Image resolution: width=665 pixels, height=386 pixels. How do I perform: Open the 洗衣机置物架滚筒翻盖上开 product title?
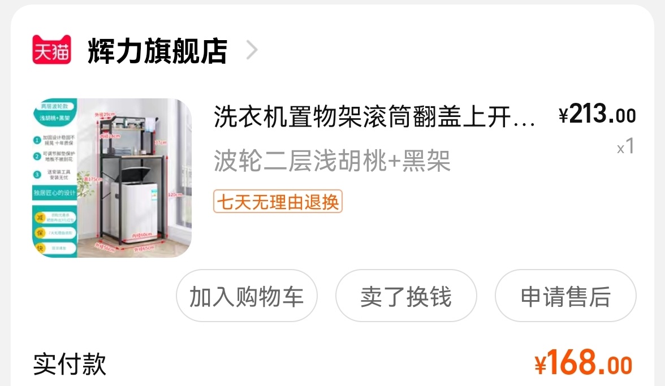374,116
